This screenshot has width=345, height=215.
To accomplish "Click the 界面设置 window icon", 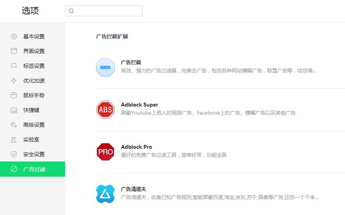I will click(x=14, y=51).
